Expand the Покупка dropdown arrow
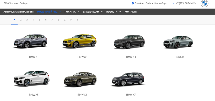Screen dimensions: 215x101 [78, 12]
